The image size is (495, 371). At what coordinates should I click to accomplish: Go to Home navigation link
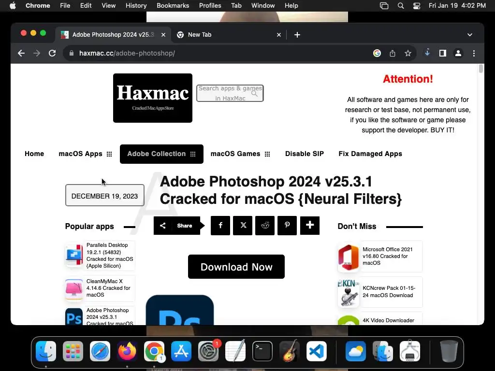[34, 154]
